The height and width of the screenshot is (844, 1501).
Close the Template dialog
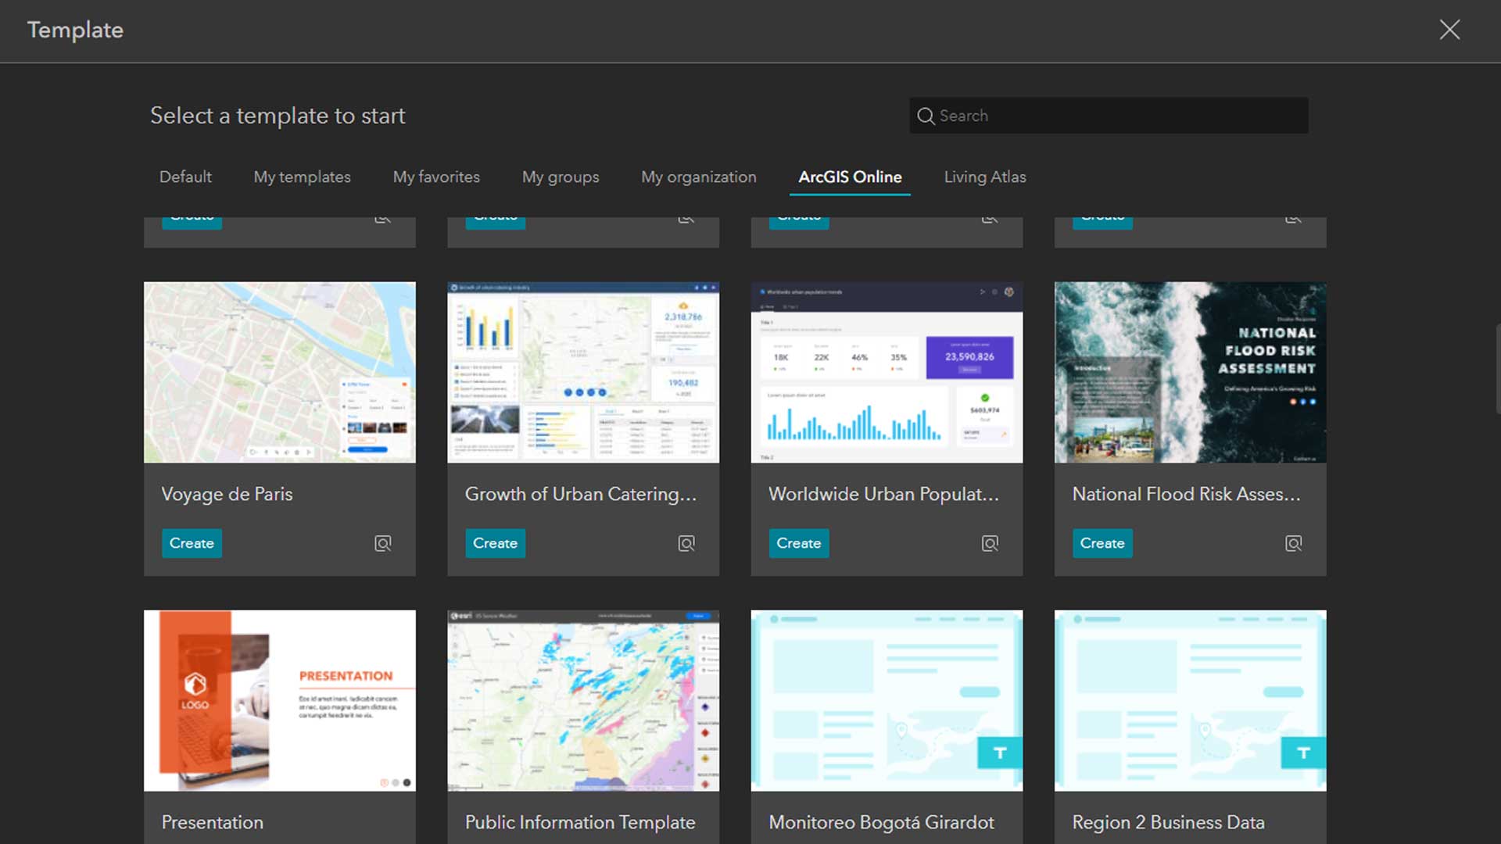pyautogui.click(x=1449, y=30)
